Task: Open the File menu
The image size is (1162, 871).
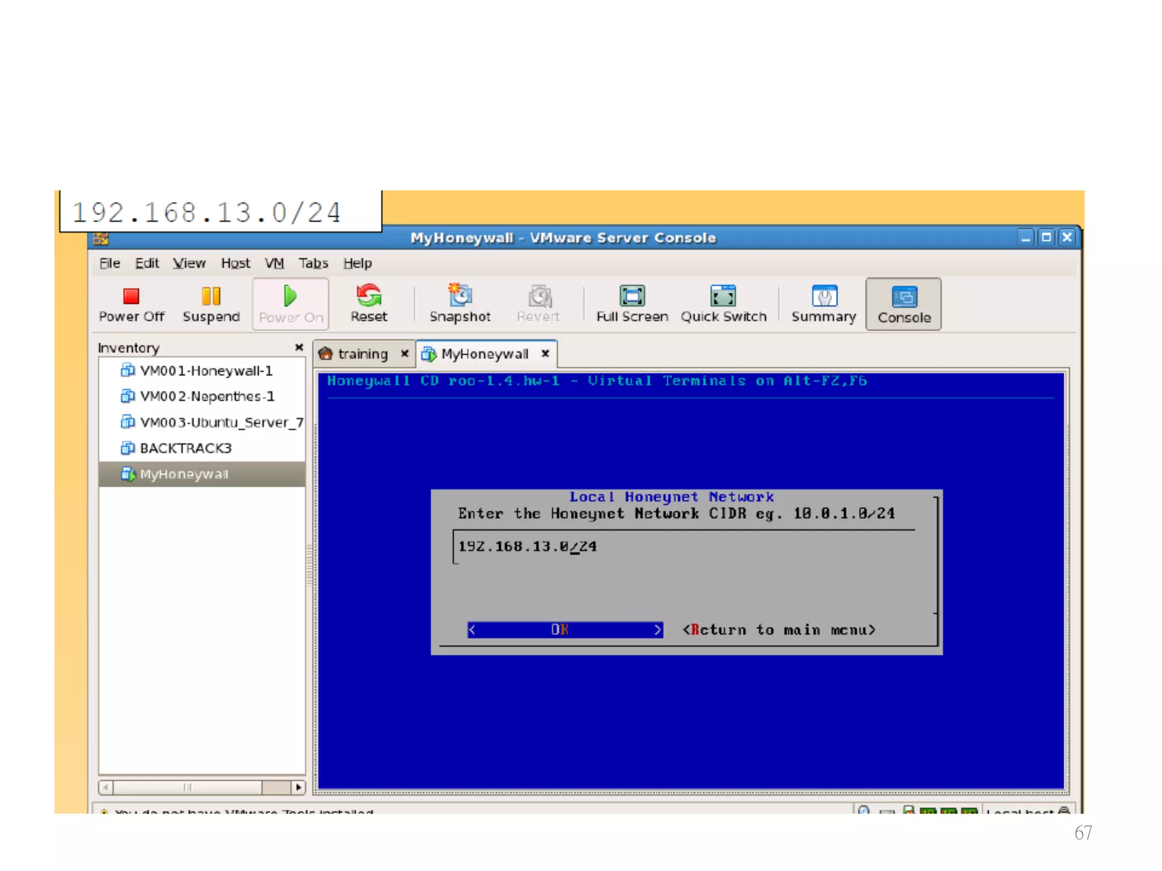Action: (110, 264)
